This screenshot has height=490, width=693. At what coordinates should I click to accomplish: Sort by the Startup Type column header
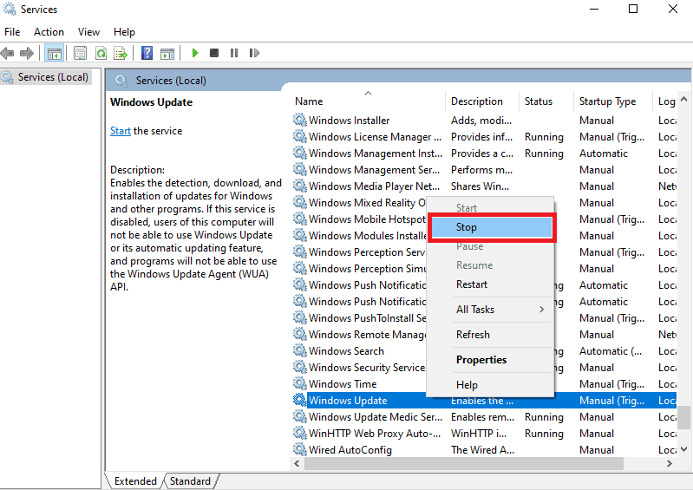[613, 101]
